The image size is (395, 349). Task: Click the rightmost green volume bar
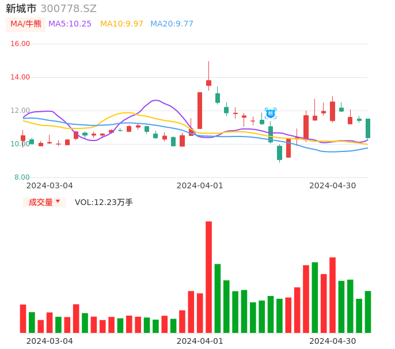[368, 312]
